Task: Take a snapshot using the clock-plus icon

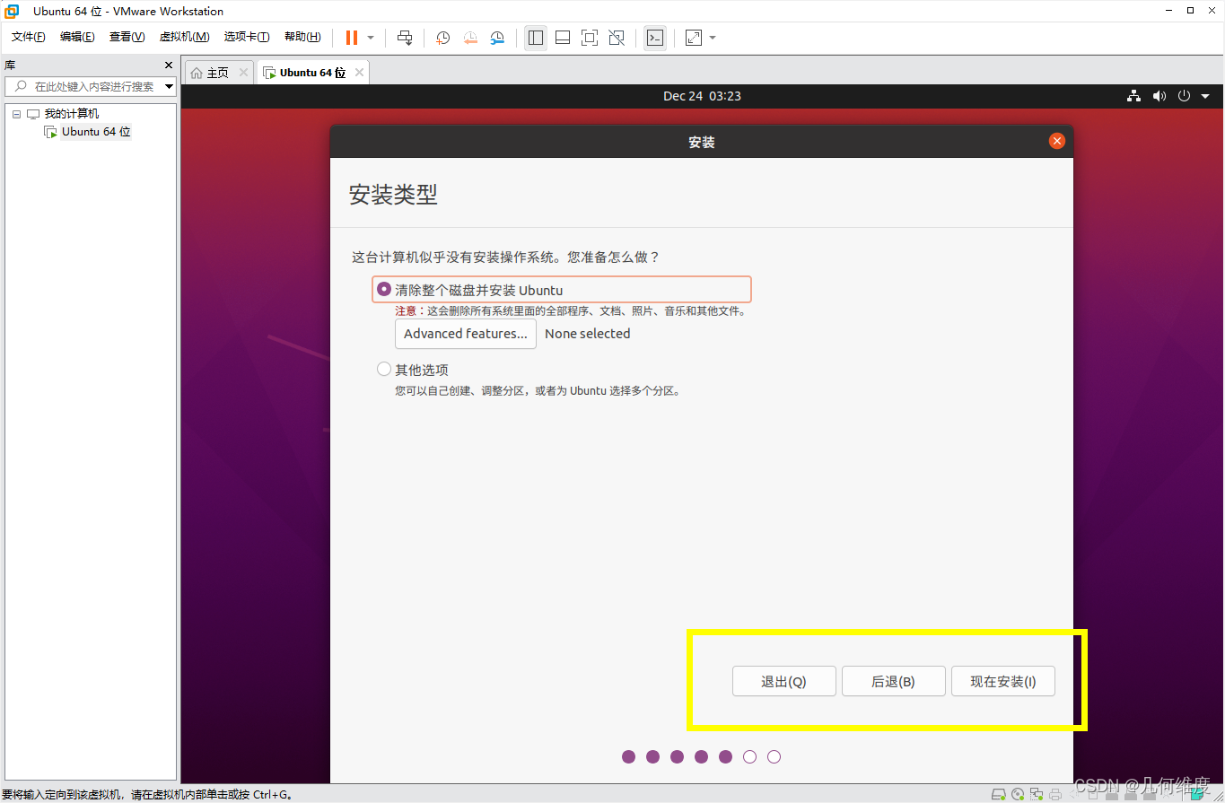Action: click(x=443, y=38)
